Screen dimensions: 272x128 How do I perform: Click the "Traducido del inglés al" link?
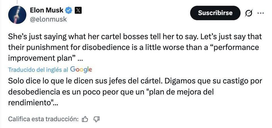pos(38,70)
